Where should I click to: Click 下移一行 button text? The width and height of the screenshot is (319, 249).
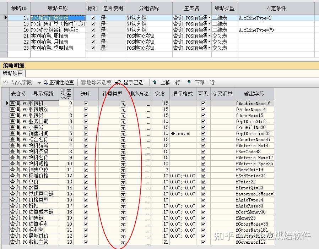point(205,82)
